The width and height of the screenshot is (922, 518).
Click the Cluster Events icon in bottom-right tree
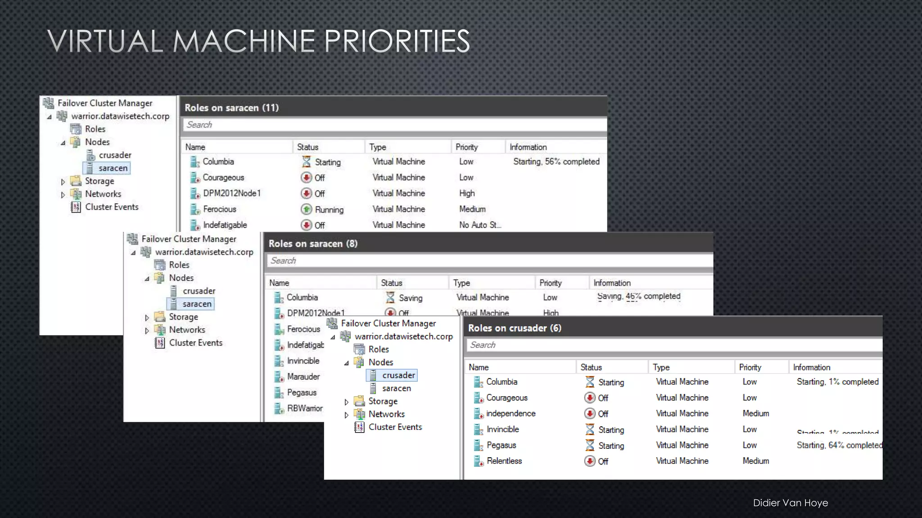tap(359, 427)
